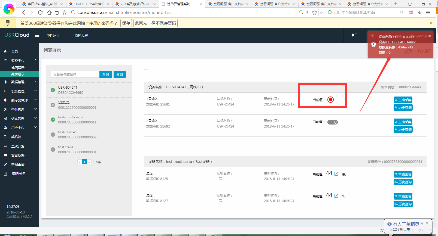Screen dimensions: 438x236
Task: Toggle the sidebar with the hamburger icon beside USRCloud
Action: point(37,35)
